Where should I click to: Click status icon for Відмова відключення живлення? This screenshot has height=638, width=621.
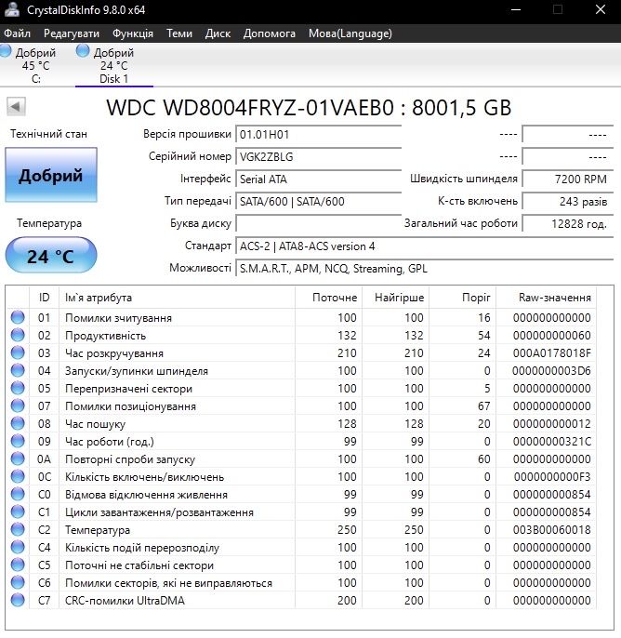[18, 494]
